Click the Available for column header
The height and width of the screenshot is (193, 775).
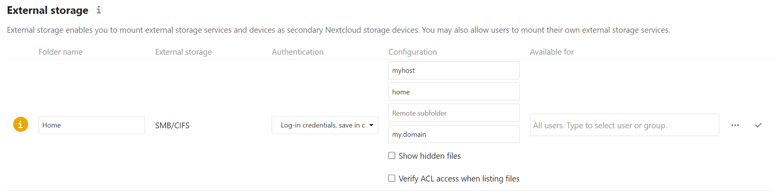[x=552, y=52]
